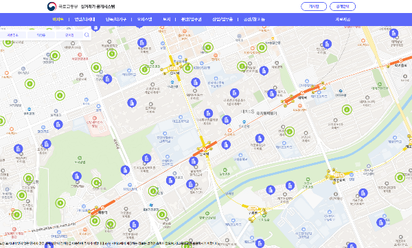This screenshot has height=248, width=412.
Task: Select the 상업/업무용 tab
Action: pos(222,19)
